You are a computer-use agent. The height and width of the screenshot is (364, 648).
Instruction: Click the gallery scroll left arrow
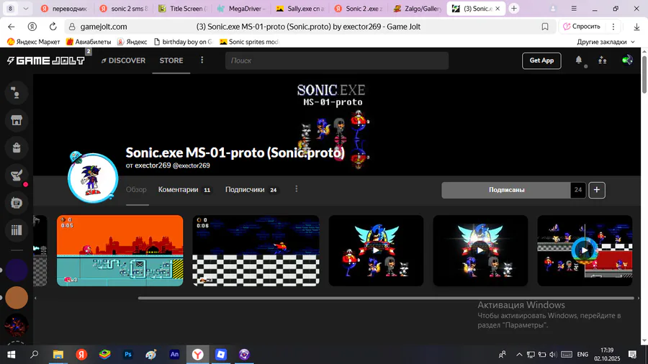tap(35, 298)
